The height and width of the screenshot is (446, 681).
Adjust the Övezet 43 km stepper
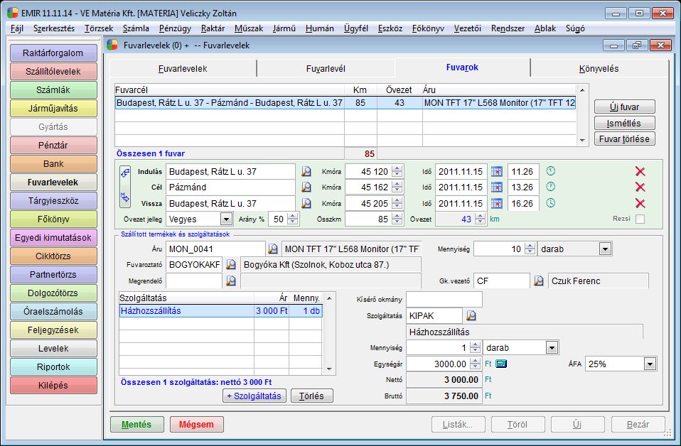click(x=480, y=219)
